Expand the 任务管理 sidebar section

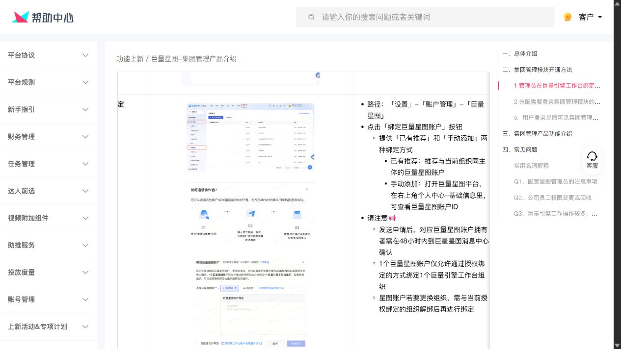(x=49, y=164)
